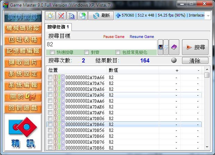
Task: Click the export document toolbar icon
Action: point(82,16)
